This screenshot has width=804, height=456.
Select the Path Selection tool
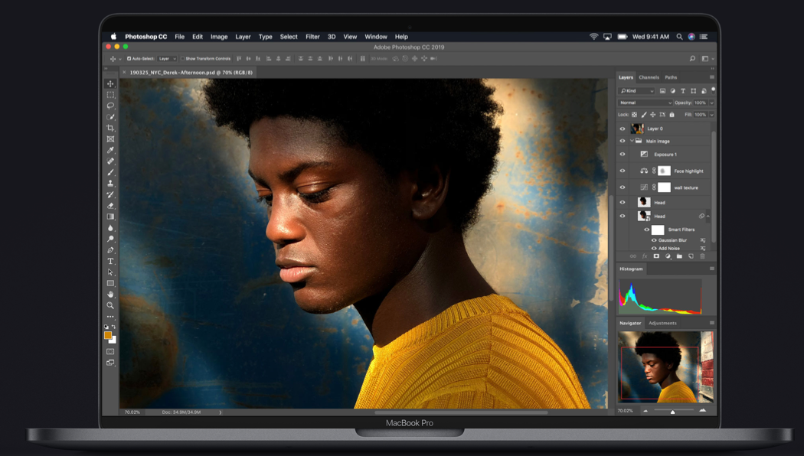pos(110,272)
